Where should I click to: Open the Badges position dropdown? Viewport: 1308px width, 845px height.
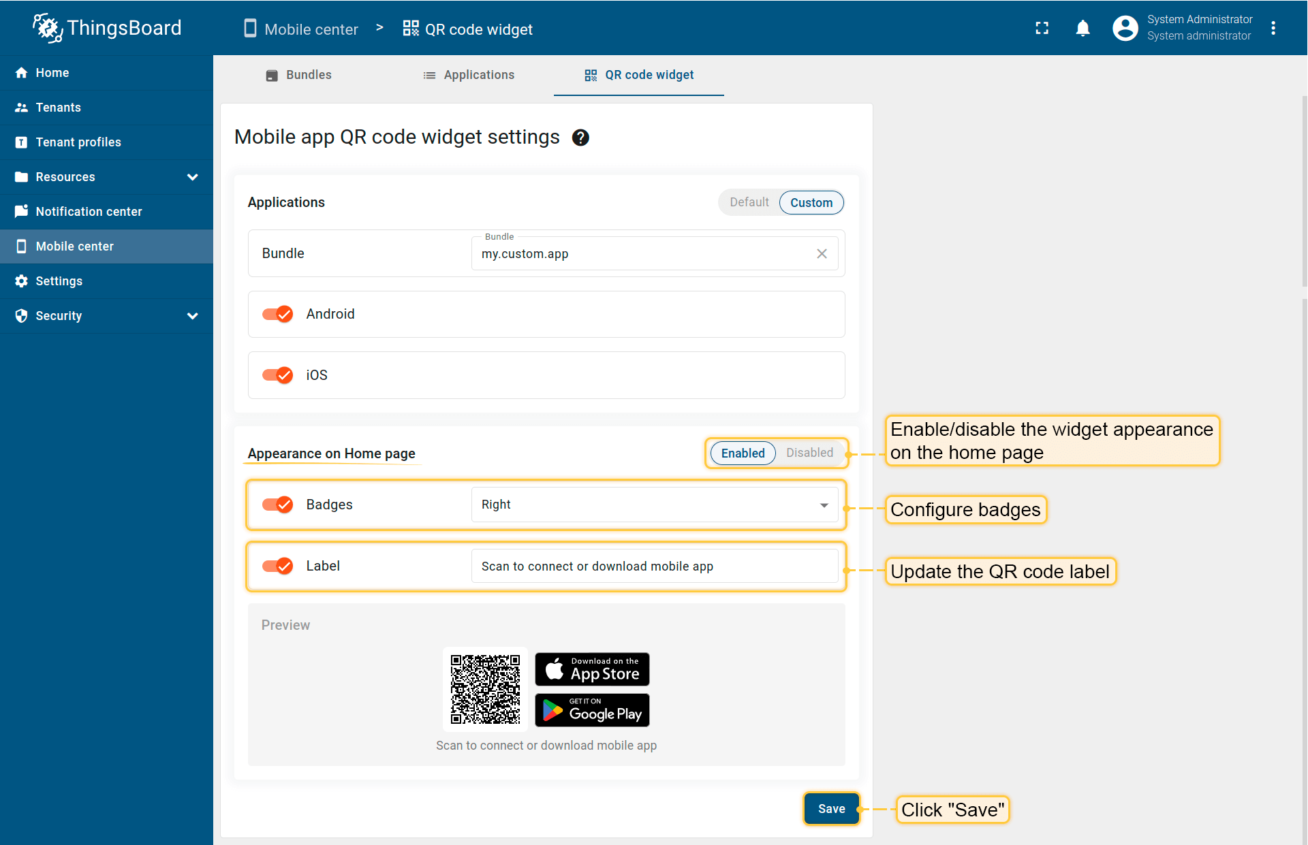click(x=654, y=505)
